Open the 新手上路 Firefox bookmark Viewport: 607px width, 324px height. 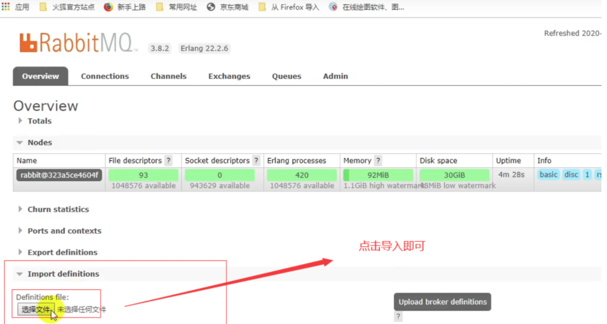click(x=124, y=7)
